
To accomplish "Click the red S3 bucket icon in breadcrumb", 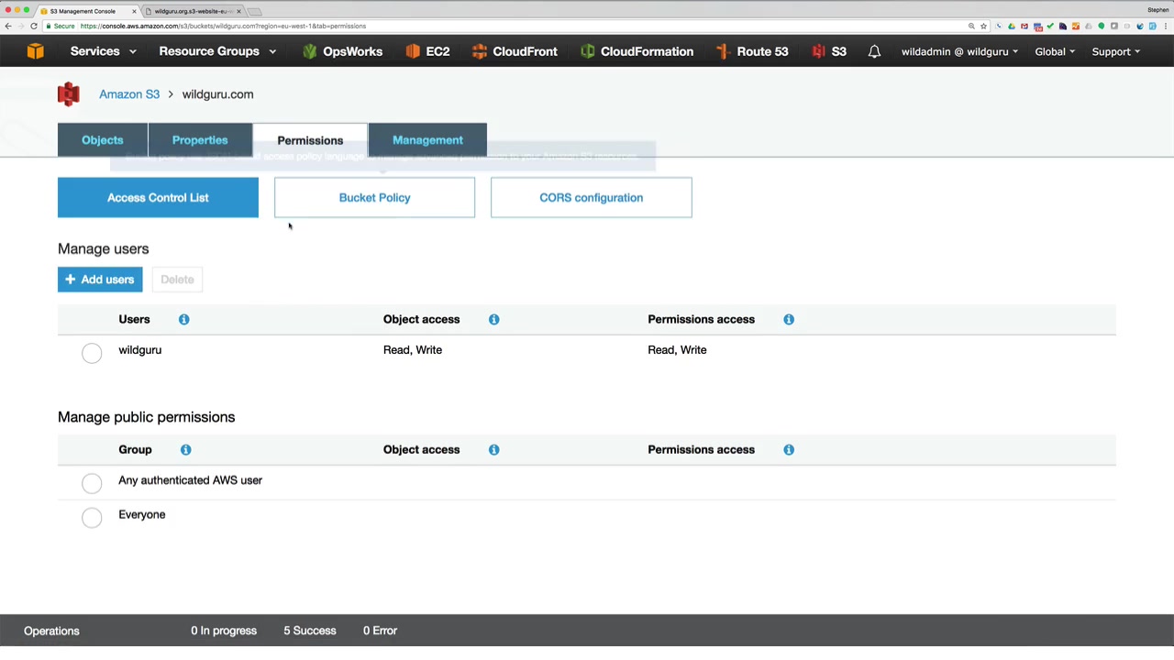I will 69,94.
